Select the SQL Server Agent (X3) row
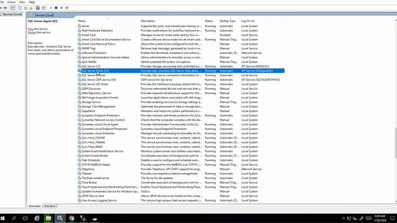 click(181, 71)
